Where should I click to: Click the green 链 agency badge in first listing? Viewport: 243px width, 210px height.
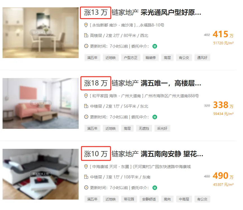(155, 46)
